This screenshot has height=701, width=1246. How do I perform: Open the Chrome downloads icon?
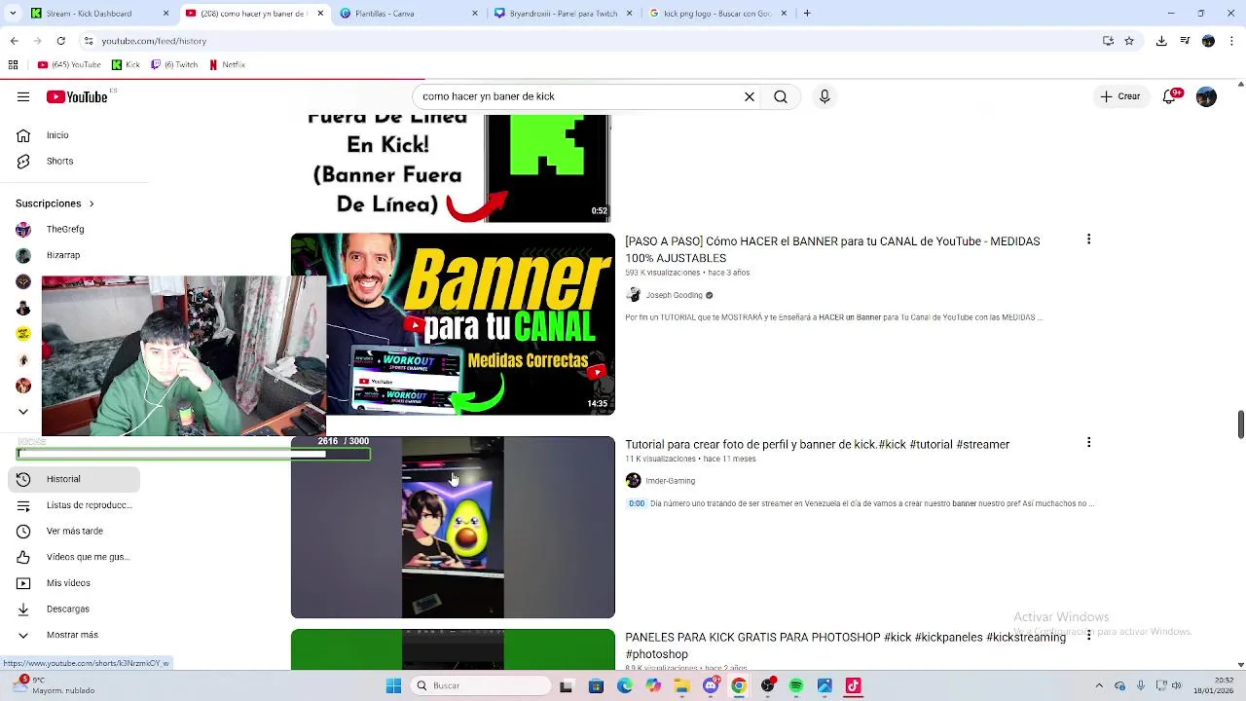[1161, 41]
